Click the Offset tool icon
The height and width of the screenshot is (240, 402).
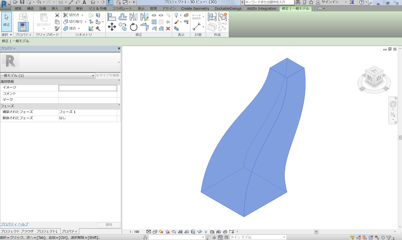pos(122,17)
